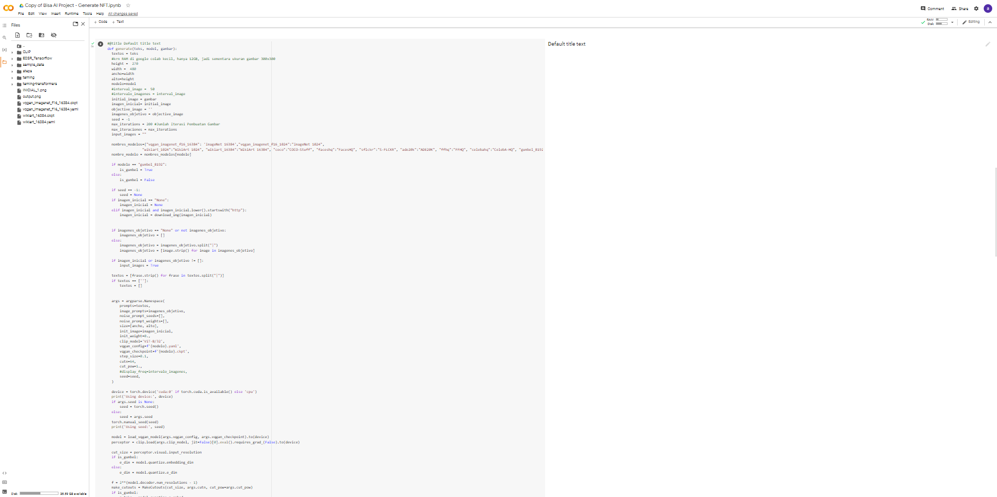997x497 pixels.
Task: Open the Runtime menu
Action: click(x=72, y=14)
